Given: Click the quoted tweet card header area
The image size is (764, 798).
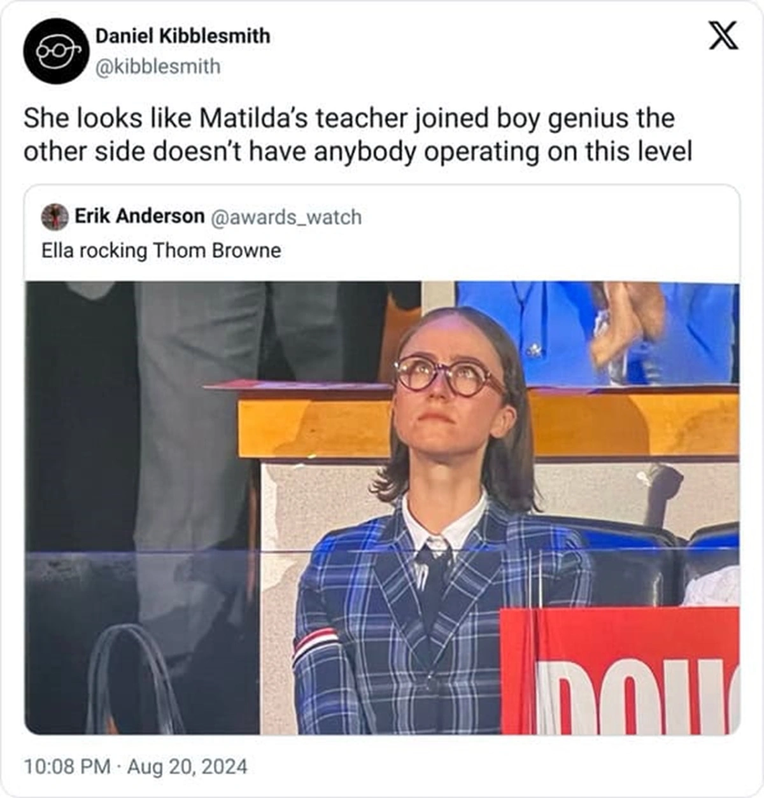Looking at the screenshot, I should pos(382,233).
